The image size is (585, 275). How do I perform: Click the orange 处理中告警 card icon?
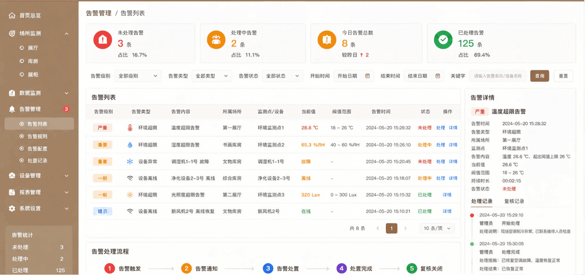pos(216,40)
